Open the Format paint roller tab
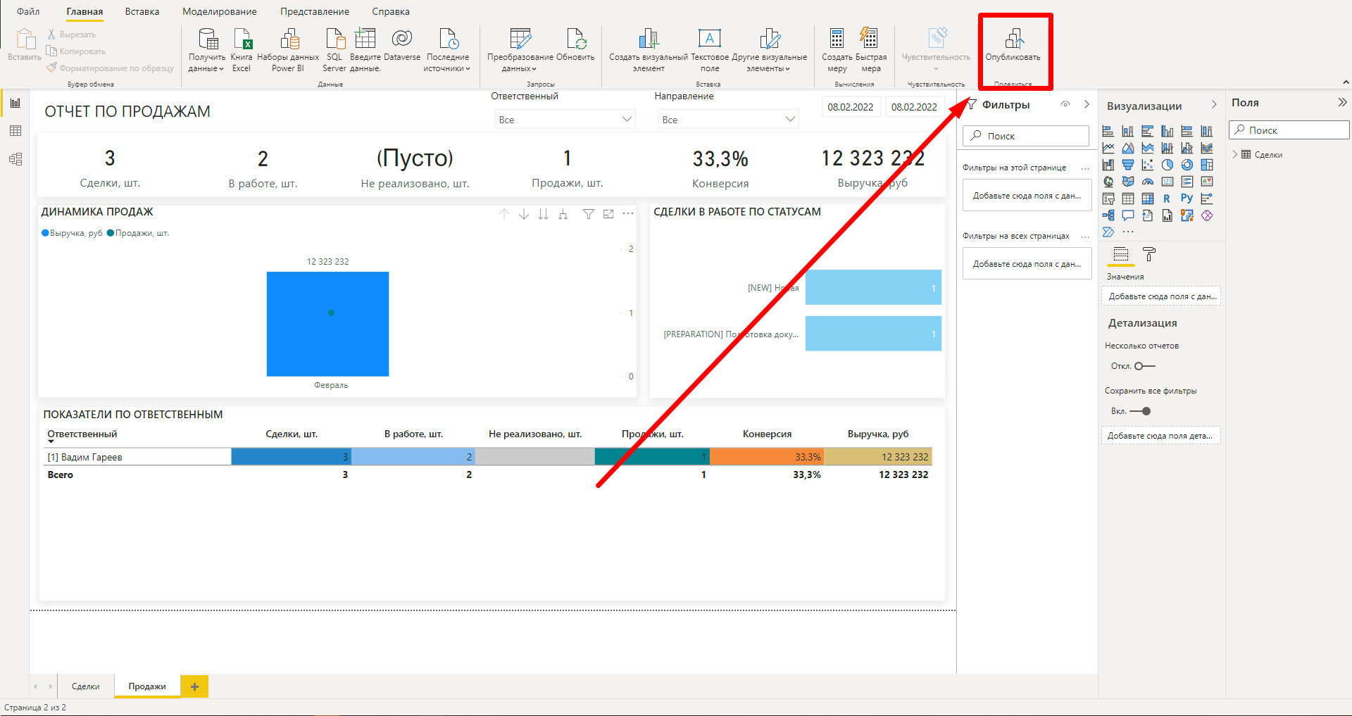Viewport: 1352px width, 716px height. click(1148, 254)
